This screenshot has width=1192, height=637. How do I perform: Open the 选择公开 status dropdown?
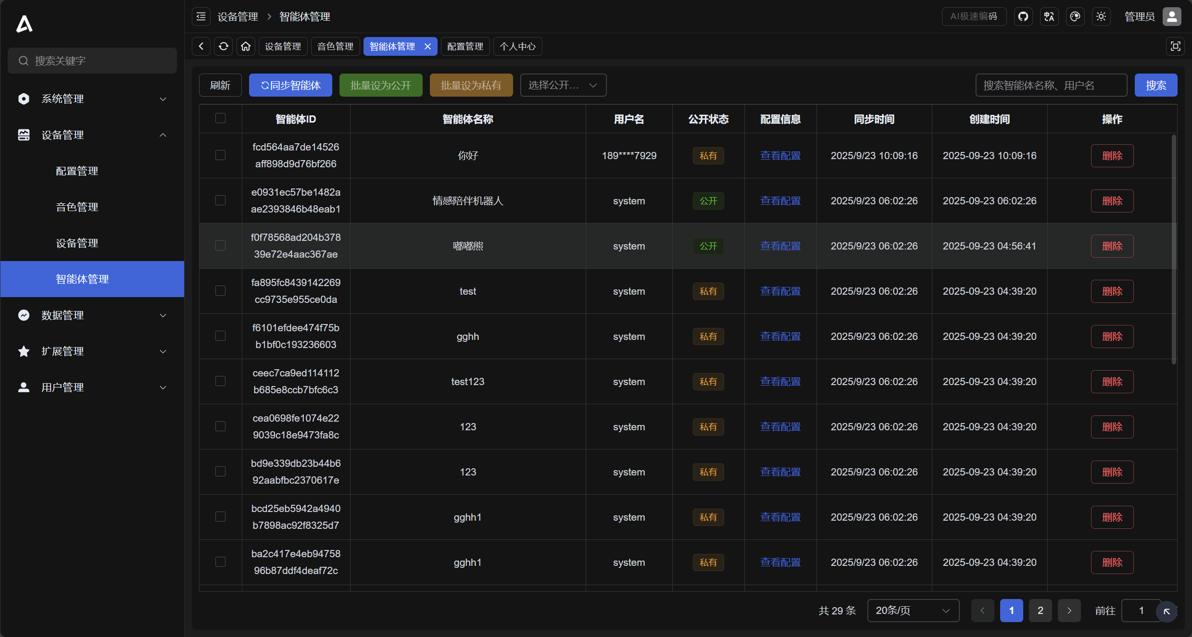[x=563, y=85]
